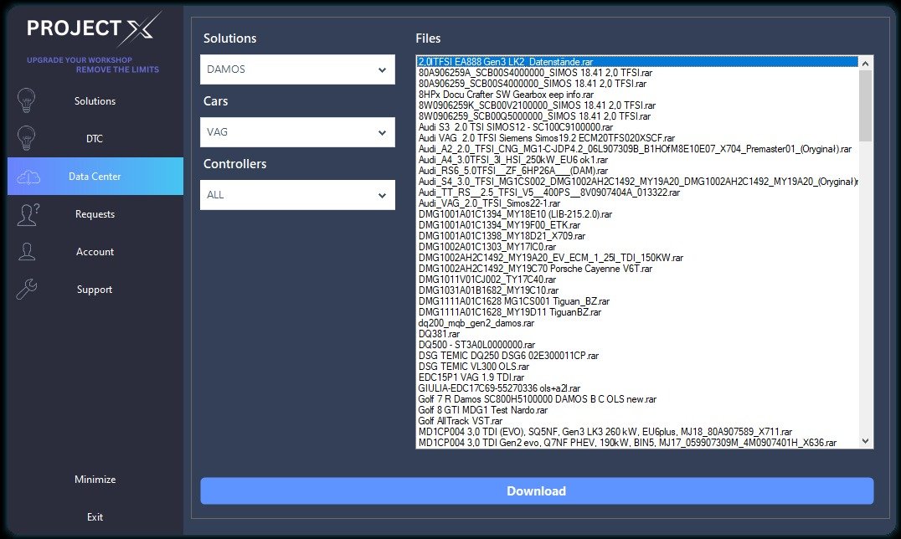Select 8HPx Docu Crafter SW Gearbox file
The width and height of the screenshot is (901, 539).
coord(637,95)
